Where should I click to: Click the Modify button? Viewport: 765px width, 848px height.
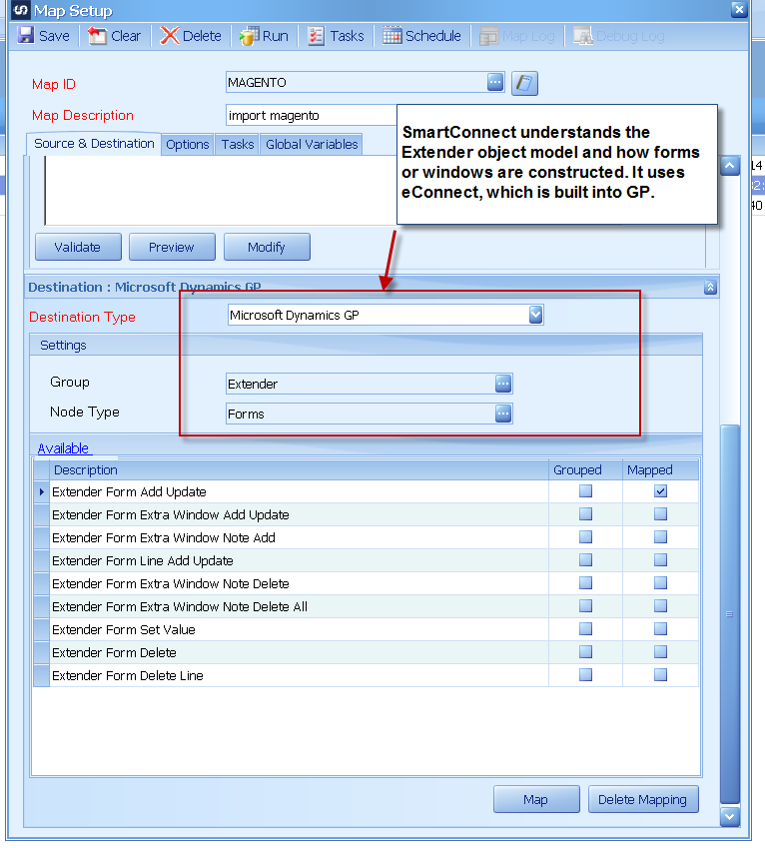[267, 247]
